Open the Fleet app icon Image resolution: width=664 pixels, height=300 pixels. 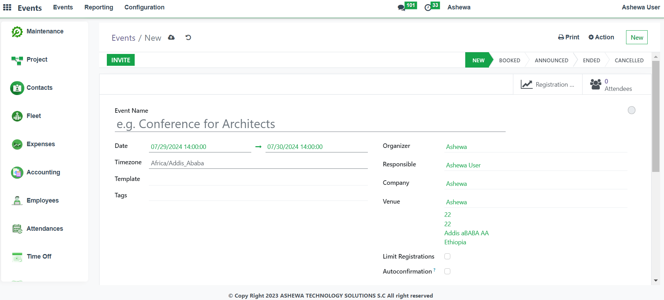pos(17,116)
